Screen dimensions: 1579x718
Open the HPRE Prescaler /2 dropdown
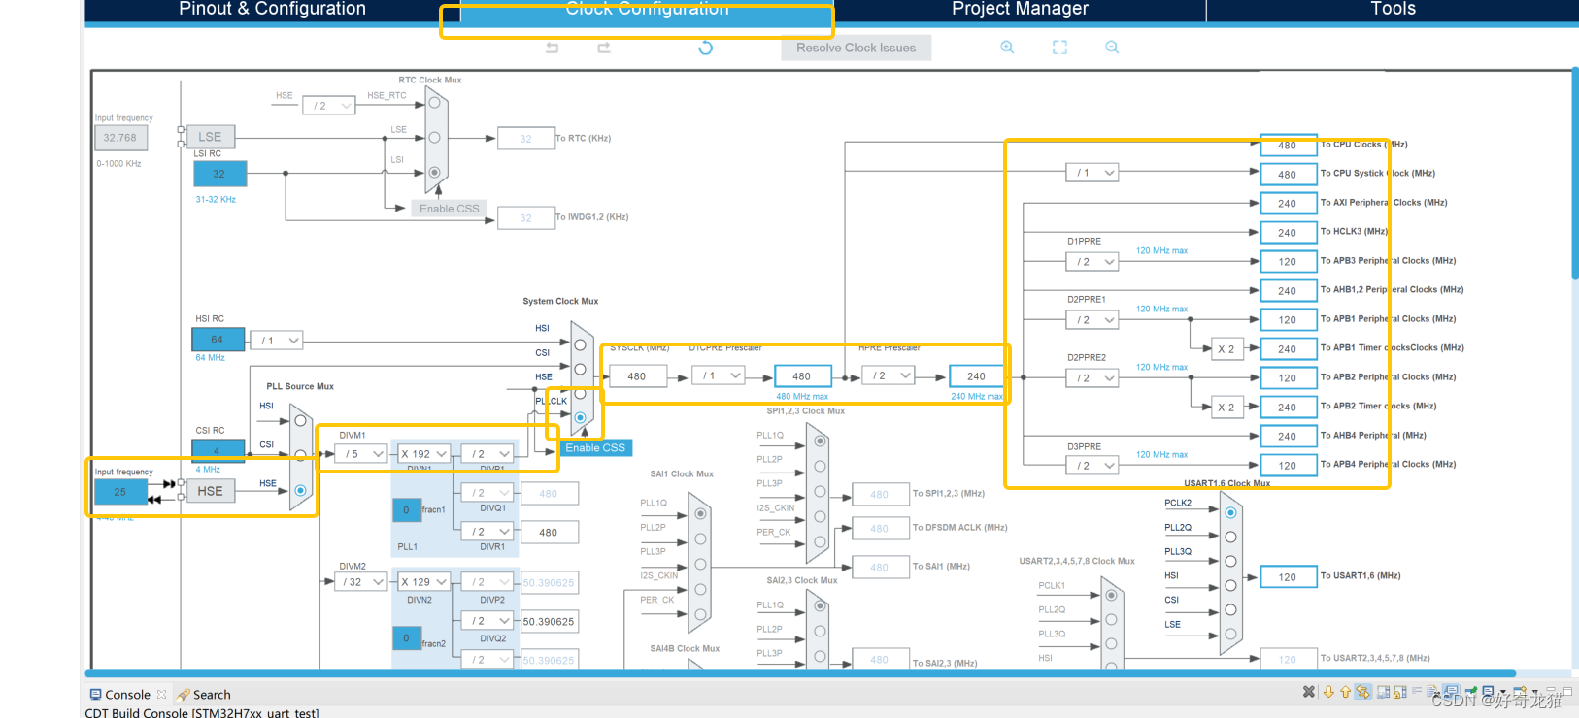(x=889, y=375)
